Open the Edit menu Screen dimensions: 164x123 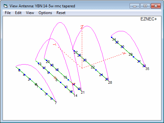(18, 13)
